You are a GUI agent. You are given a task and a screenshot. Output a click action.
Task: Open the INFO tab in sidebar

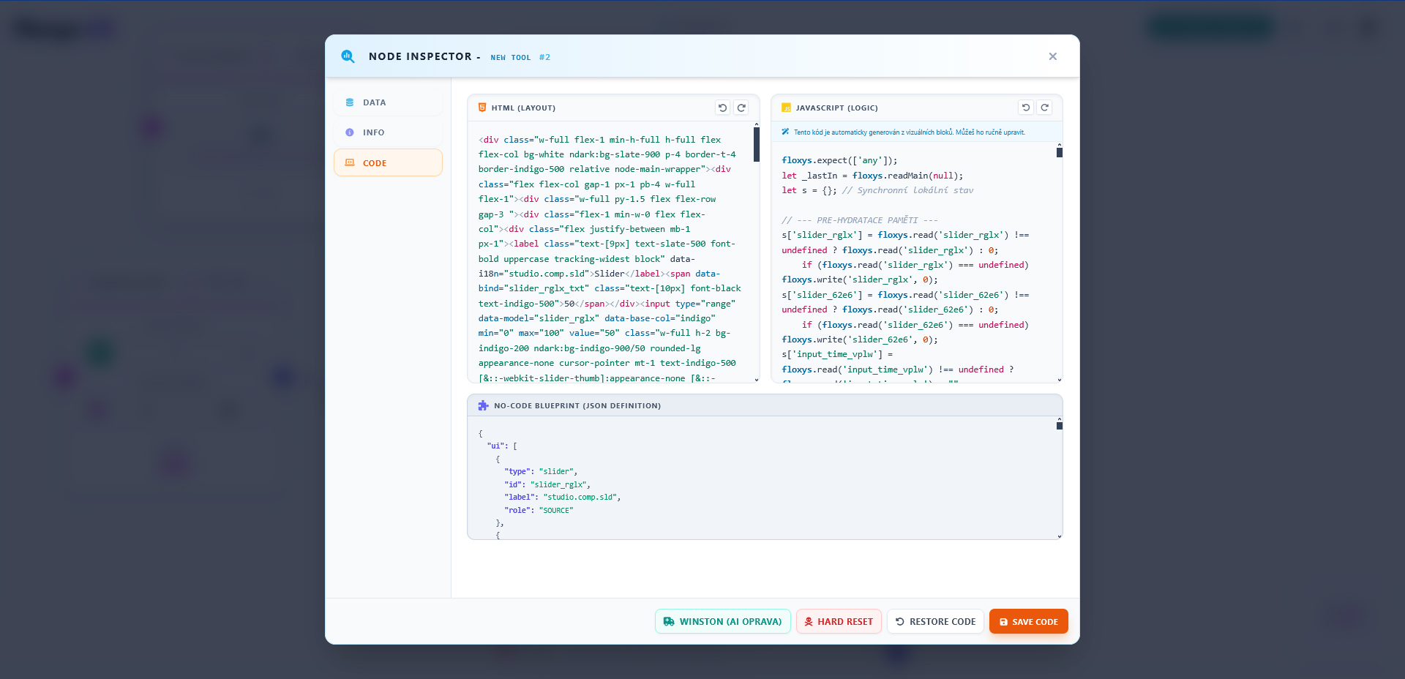pos(388,132)
